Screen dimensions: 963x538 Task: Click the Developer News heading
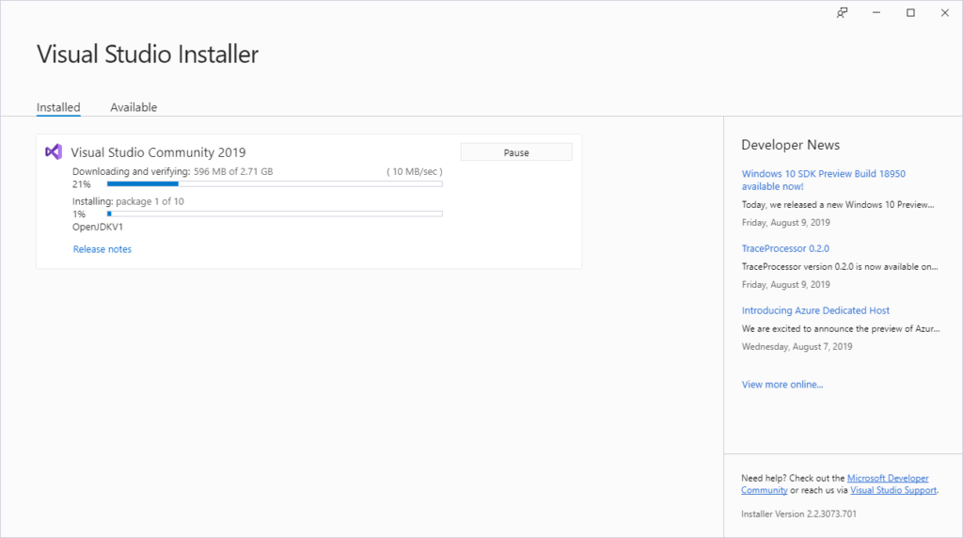790,145
